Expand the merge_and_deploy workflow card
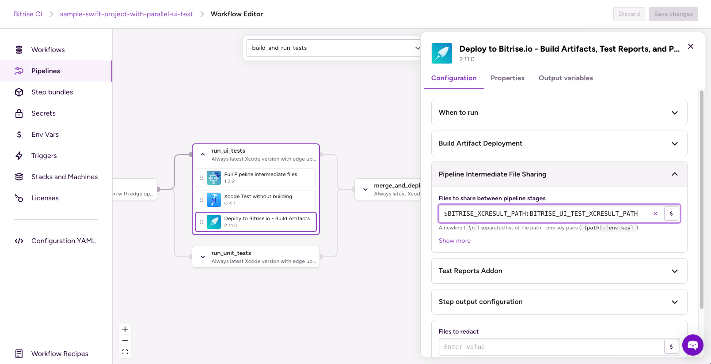Image resolution: width=711 pixels, height=364 pixels. click(x=365, y=189)
